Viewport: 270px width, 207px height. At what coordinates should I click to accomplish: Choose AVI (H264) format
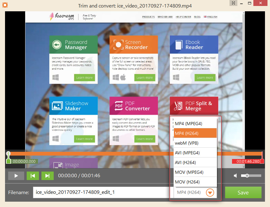coord(195,162)
